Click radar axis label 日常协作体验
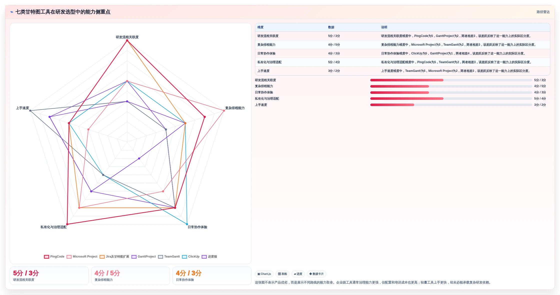 pyautogui.click(x=197, y=227)
